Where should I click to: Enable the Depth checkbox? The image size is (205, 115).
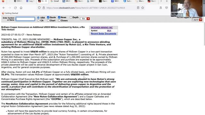point(71,17)
